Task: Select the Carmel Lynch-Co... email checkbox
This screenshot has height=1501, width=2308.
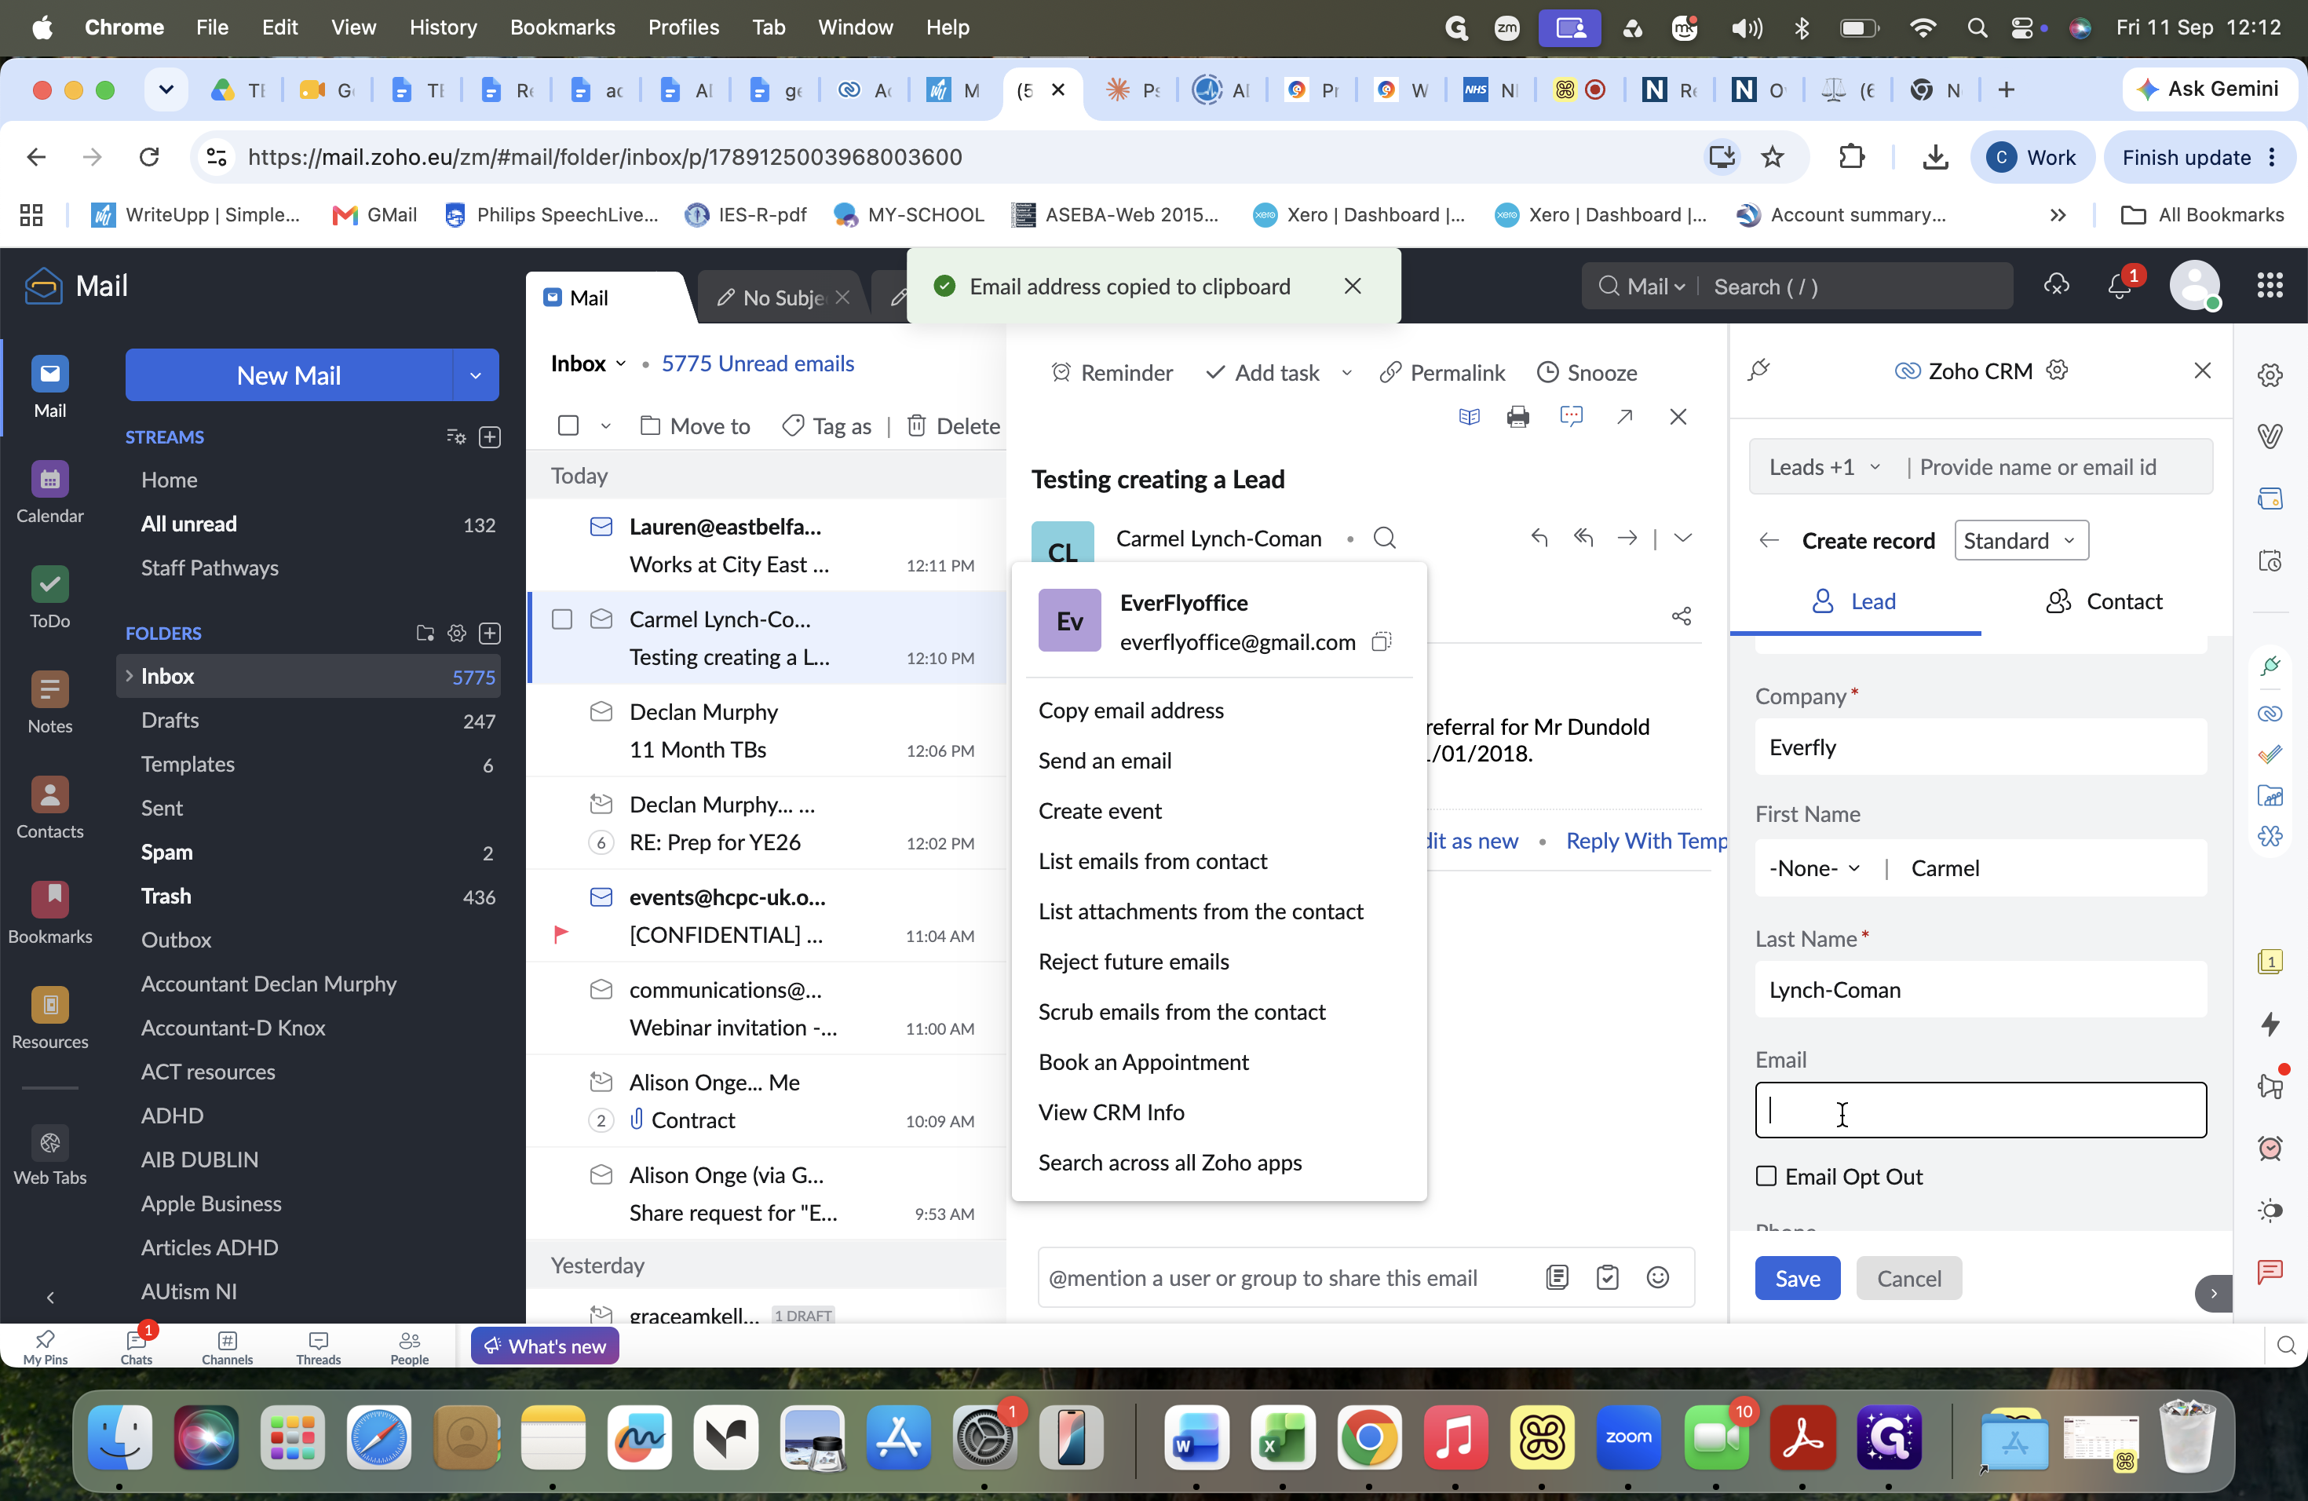Action: pyautogui.click(x=561, y=619)
